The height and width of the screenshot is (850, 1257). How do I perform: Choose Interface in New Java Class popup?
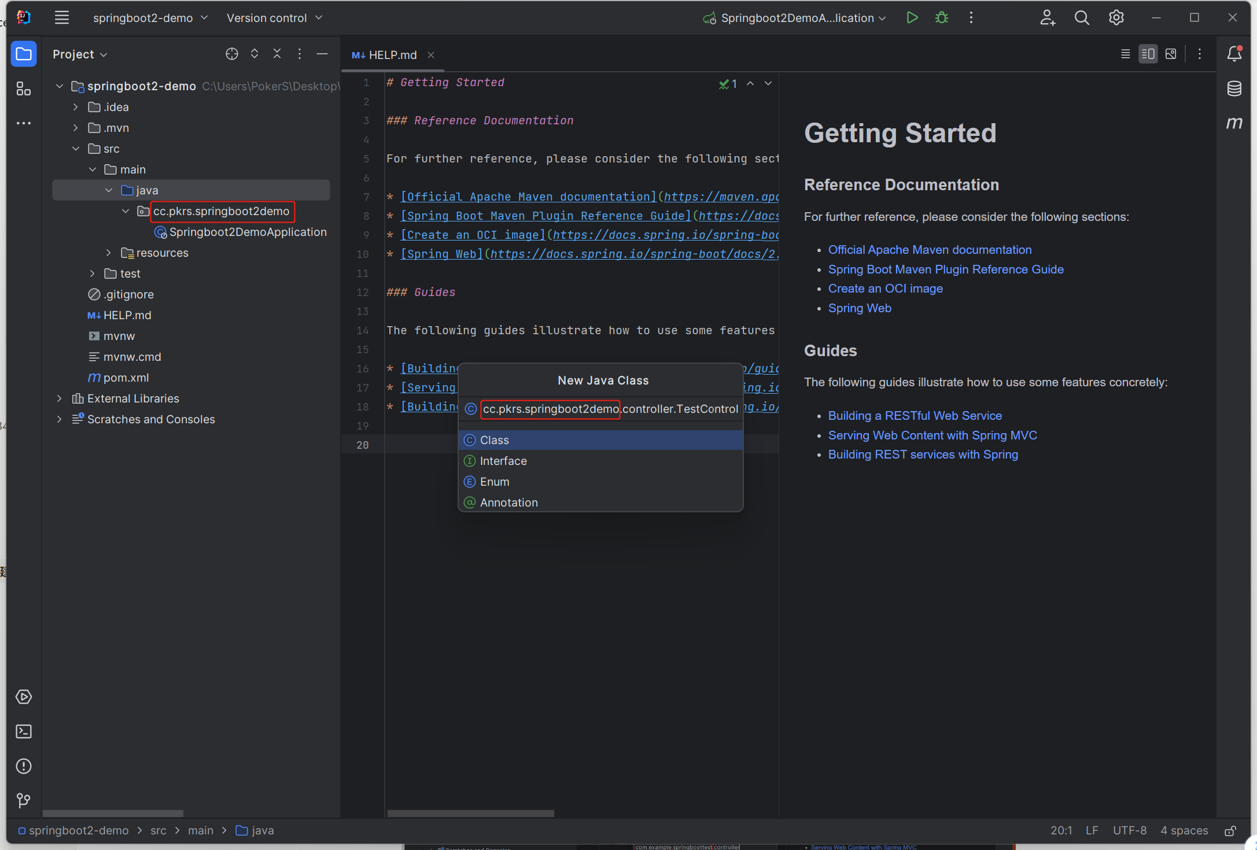coord(600,461)
